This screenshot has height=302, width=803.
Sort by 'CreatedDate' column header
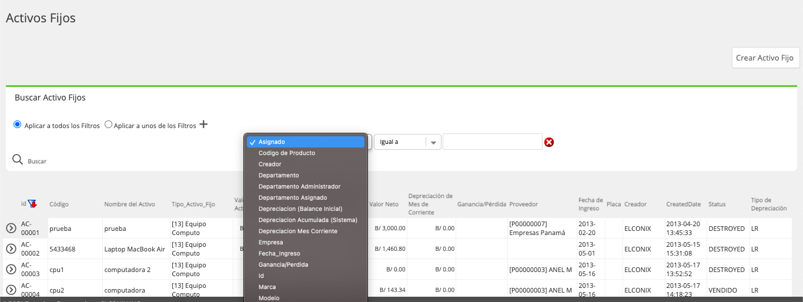pos(684,204)
